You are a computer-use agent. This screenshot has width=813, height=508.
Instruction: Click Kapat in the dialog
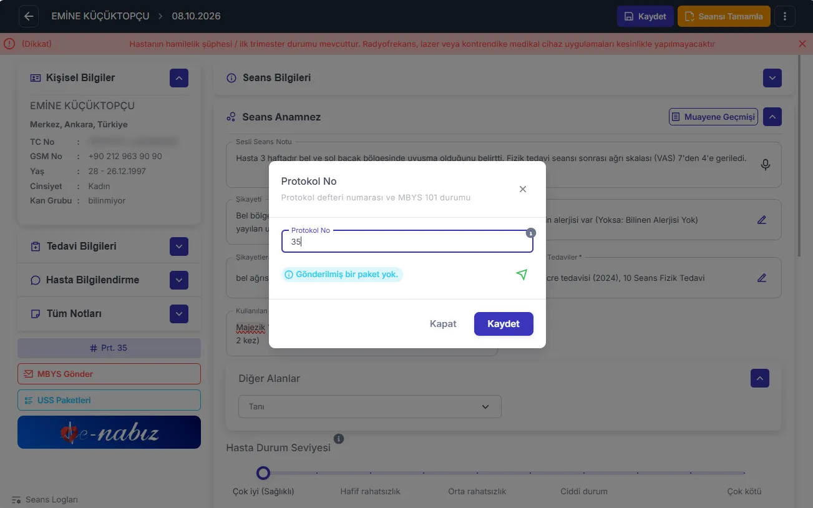click(443, 324)
